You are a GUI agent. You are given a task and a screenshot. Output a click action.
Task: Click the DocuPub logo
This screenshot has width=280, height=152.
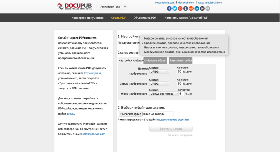tap(74, 6)
